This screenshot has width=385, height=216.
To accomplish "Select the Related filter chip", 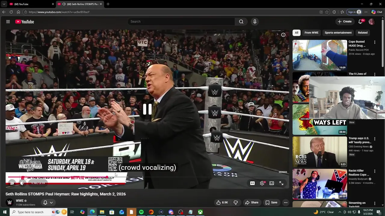I will click(363, 33).
